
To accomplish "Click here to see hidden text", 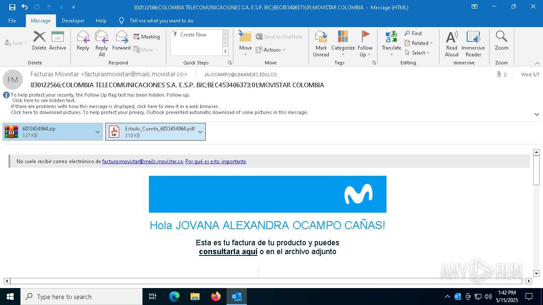I will click(x=44, y=100).
